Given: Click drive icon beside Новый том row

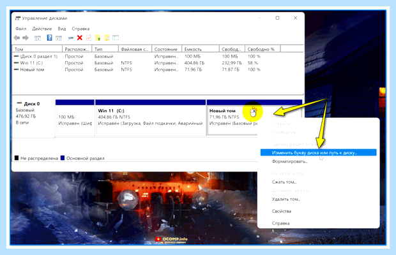Looking at the screenshot, I should pos(17,69).
